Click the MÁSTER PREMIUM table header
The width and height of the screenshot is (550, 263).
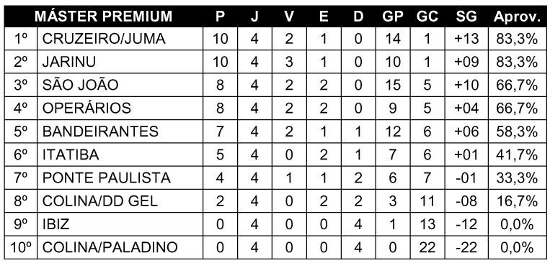click(x=103, y=16)
